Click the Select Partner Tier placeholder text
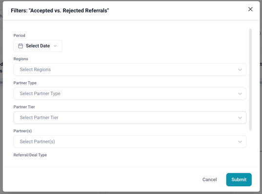 [x=39, y=117]
